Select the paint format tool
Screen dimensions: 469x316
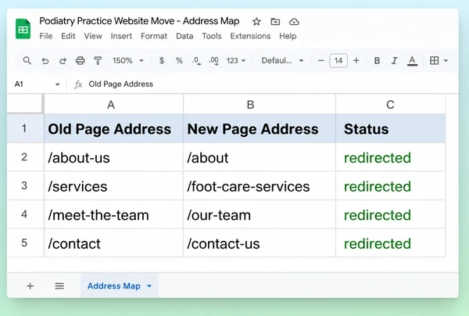click(98, 61)
